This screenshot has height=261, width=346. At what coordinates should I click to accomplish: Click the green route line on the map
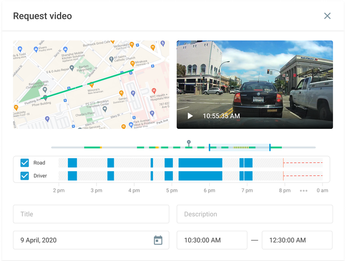click(x=88, y=84)
